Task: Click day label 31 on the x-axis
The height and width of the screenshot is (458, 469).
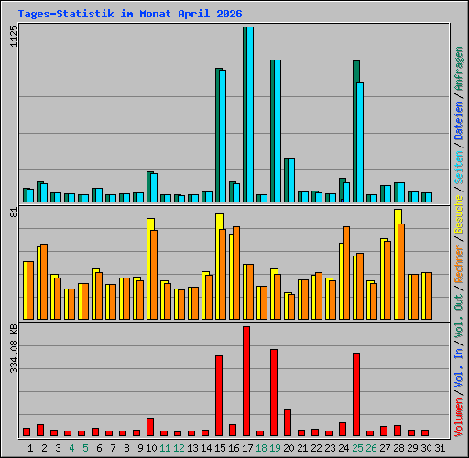Action: point(440,448)
